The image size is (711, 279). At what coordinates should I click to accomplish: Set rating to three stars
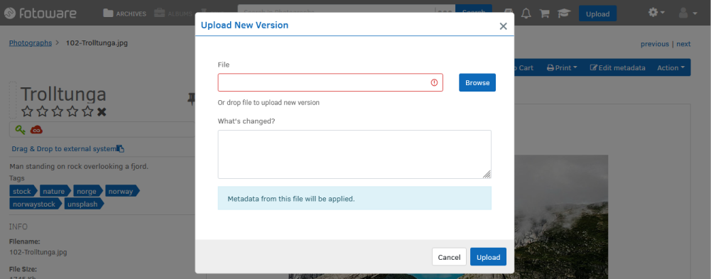coord(58,111)
